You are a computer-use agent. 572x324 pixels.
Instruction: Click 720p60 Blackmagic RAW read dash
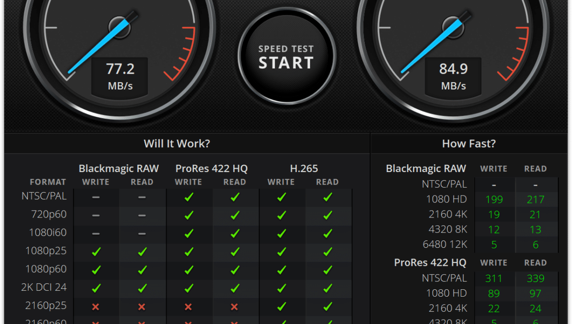click(142, 216)
